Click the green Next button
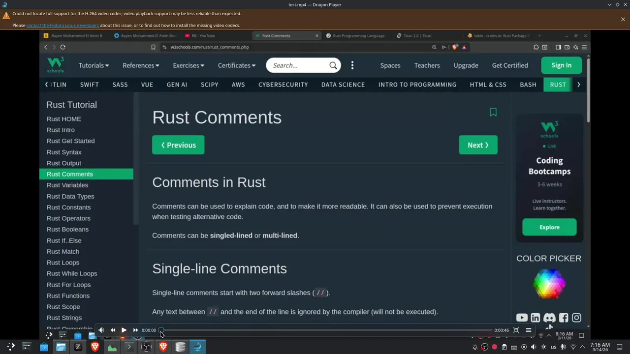Image resolution: width=630 pixels, height=354 pixels. click(x=478, y=145)
